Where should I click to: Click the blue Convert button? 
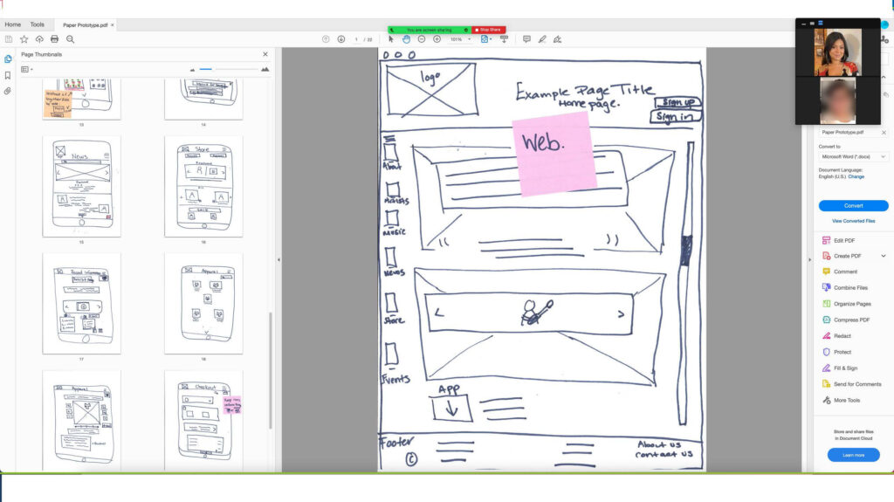[853, 205]
